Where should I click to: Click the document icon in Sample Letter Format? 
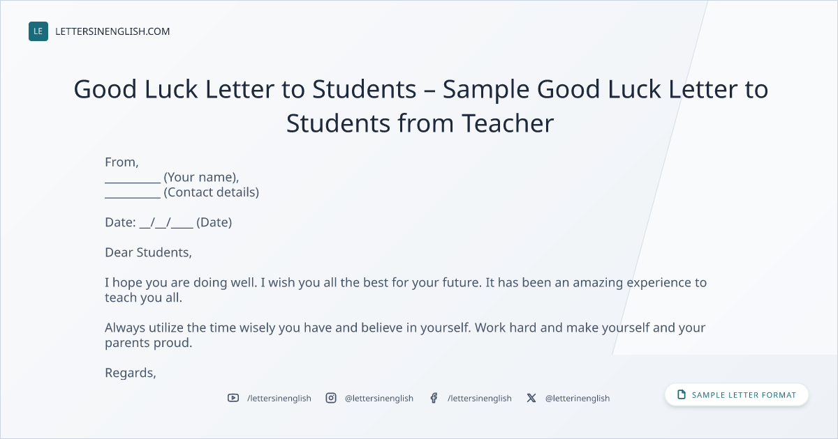682,394
